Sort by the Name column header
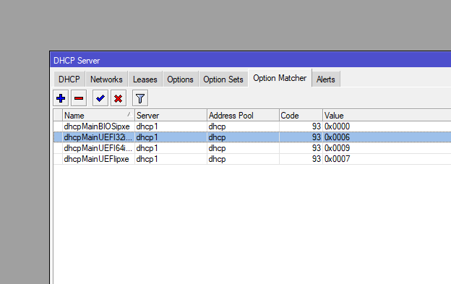Viewport: 451px width, 284px height. [x=98, y=116]
